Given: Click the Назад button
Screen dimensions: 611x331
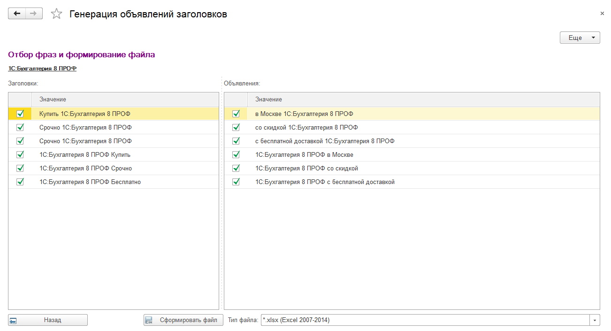Looking at the screenshot, I should (48, 320).
